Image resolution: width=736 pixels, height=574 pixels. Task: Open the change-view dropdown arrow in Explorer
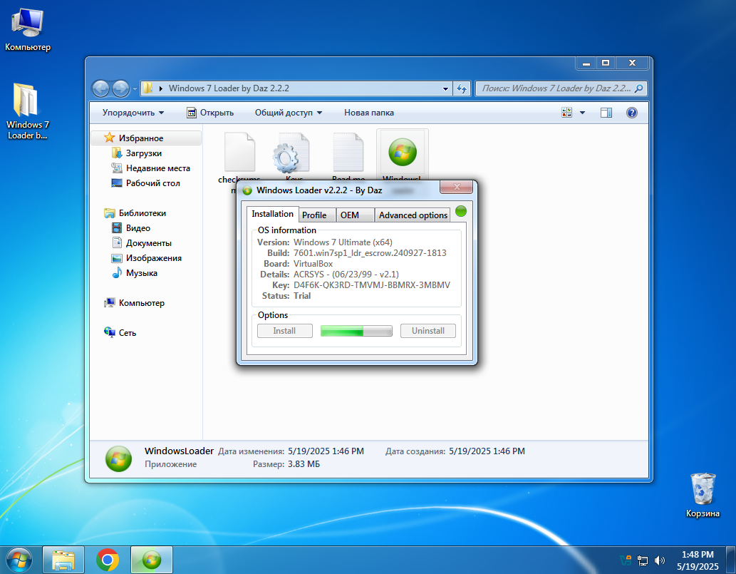pyautogui.click(x=581, y=112)
